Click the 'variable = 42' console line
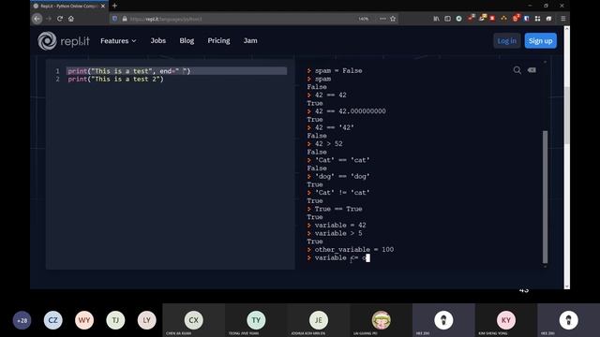600x337 pixels. click(x=340, y=225)
